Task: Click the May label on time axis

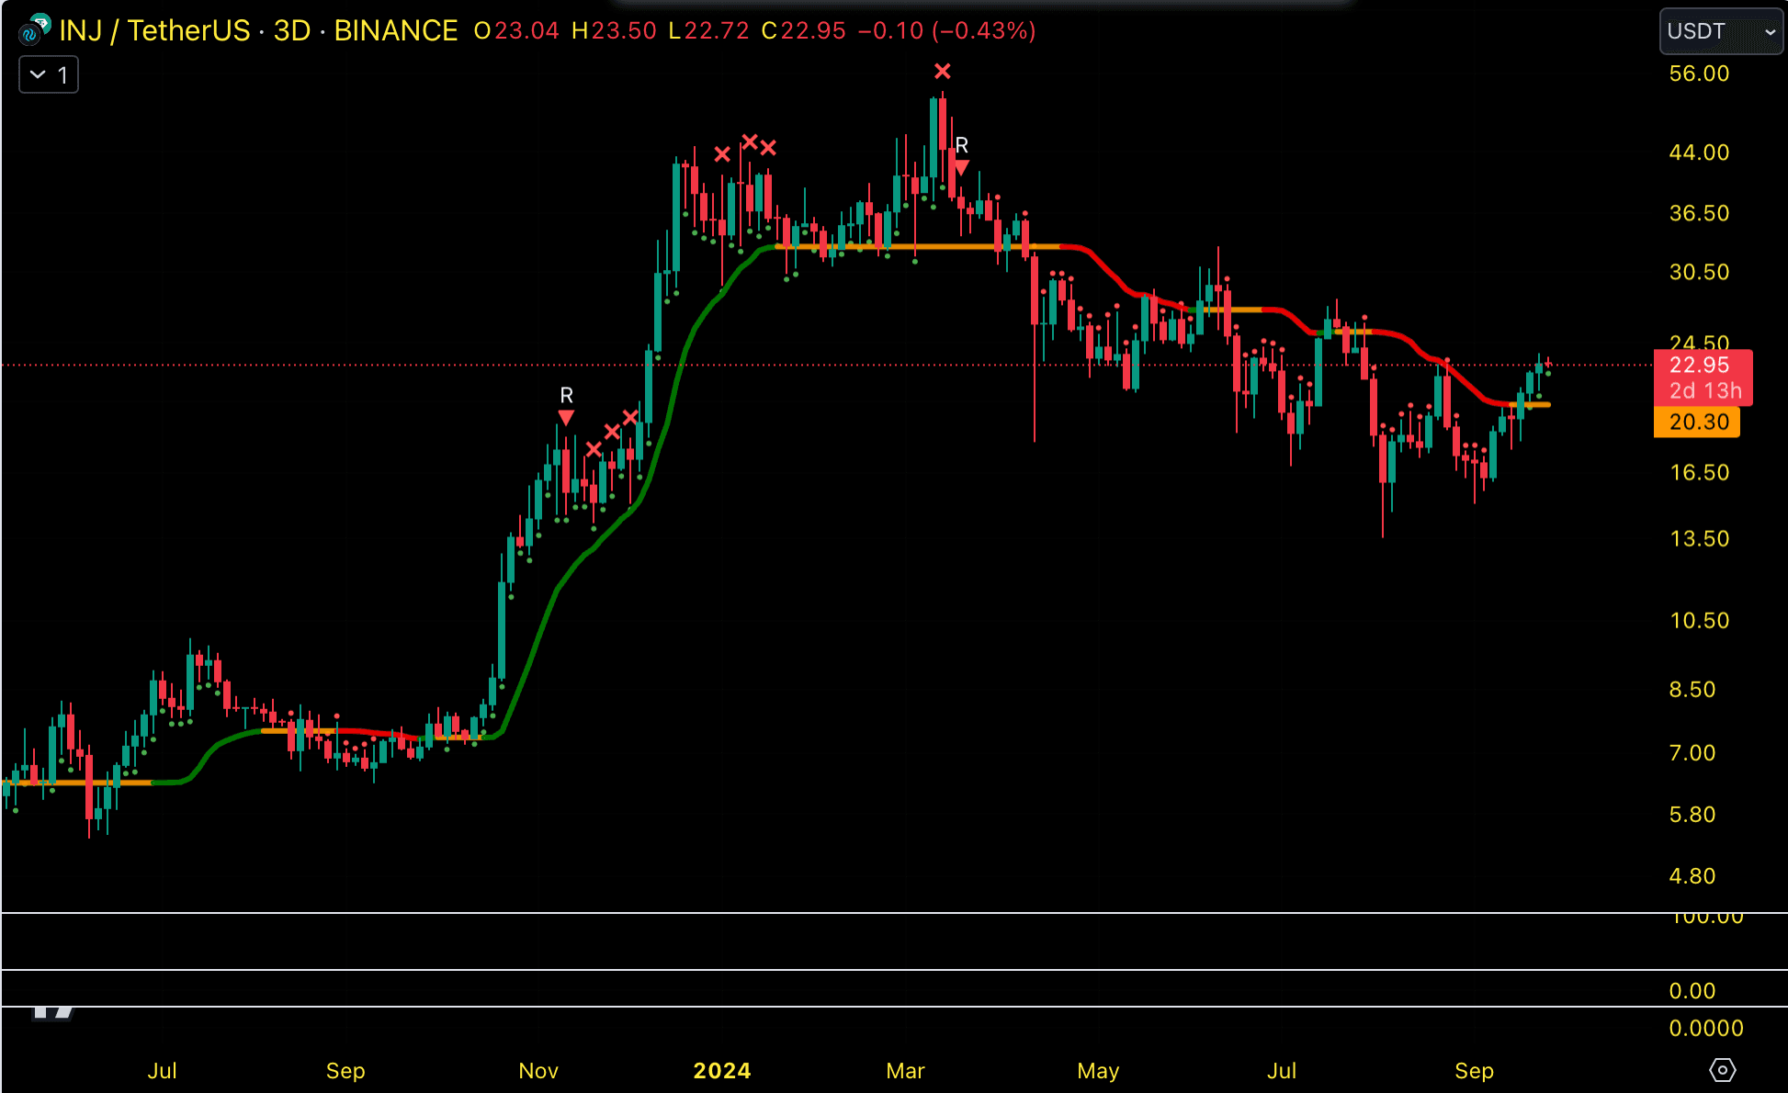Action: coord(1098,1071)
